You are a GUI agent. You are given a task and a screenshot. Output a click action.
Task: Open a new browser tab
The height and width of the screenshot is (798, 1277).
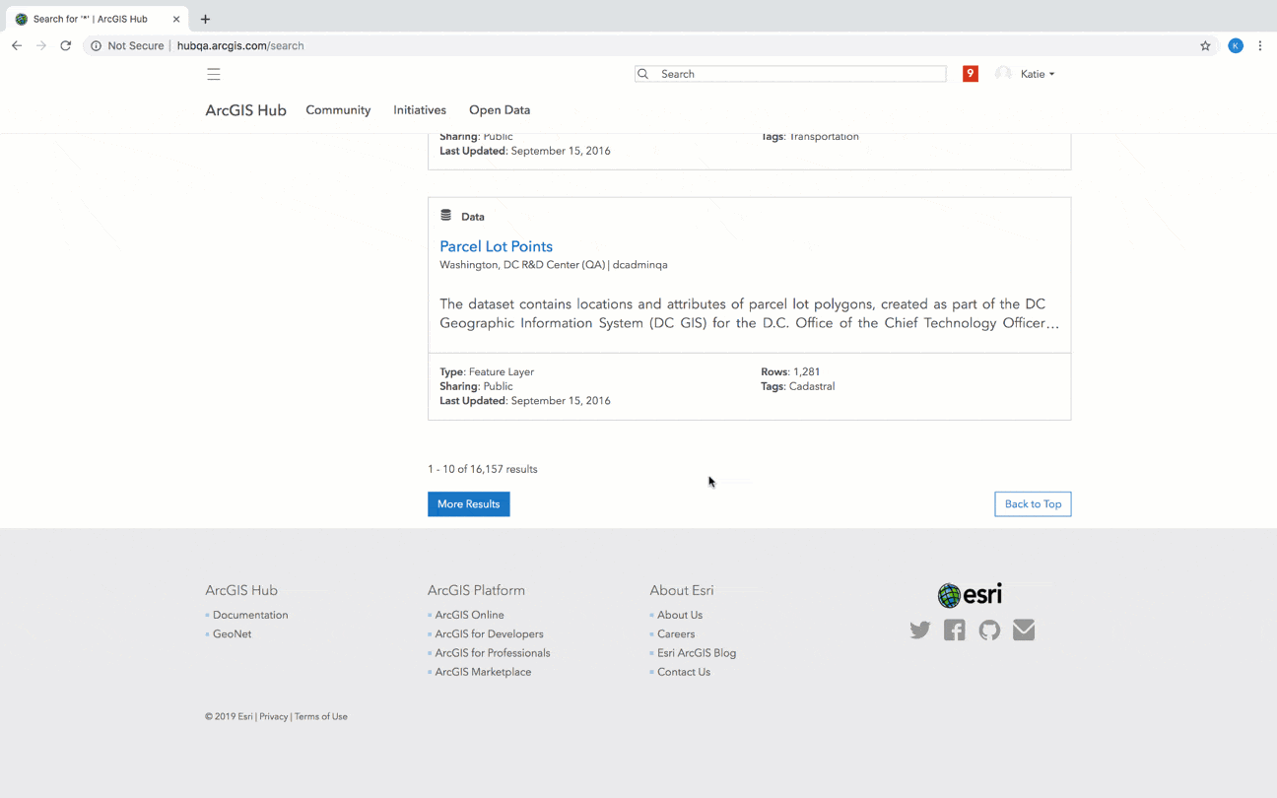point(205,19)
